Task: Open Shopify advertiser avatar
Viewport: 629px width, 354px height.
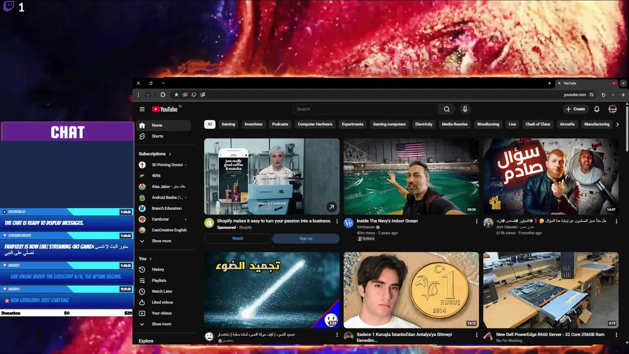Action: (209, 223)
